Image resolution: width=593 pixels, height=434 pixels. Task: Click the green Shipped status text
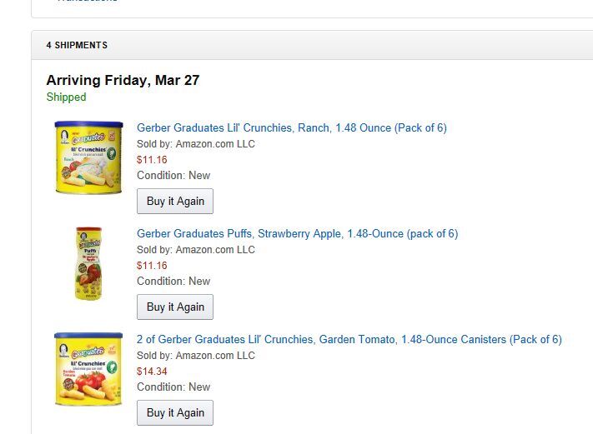[x=66, y=97]
